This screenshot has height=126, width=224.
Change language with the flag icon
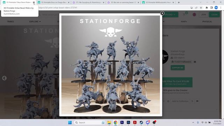tap(194, 15)
